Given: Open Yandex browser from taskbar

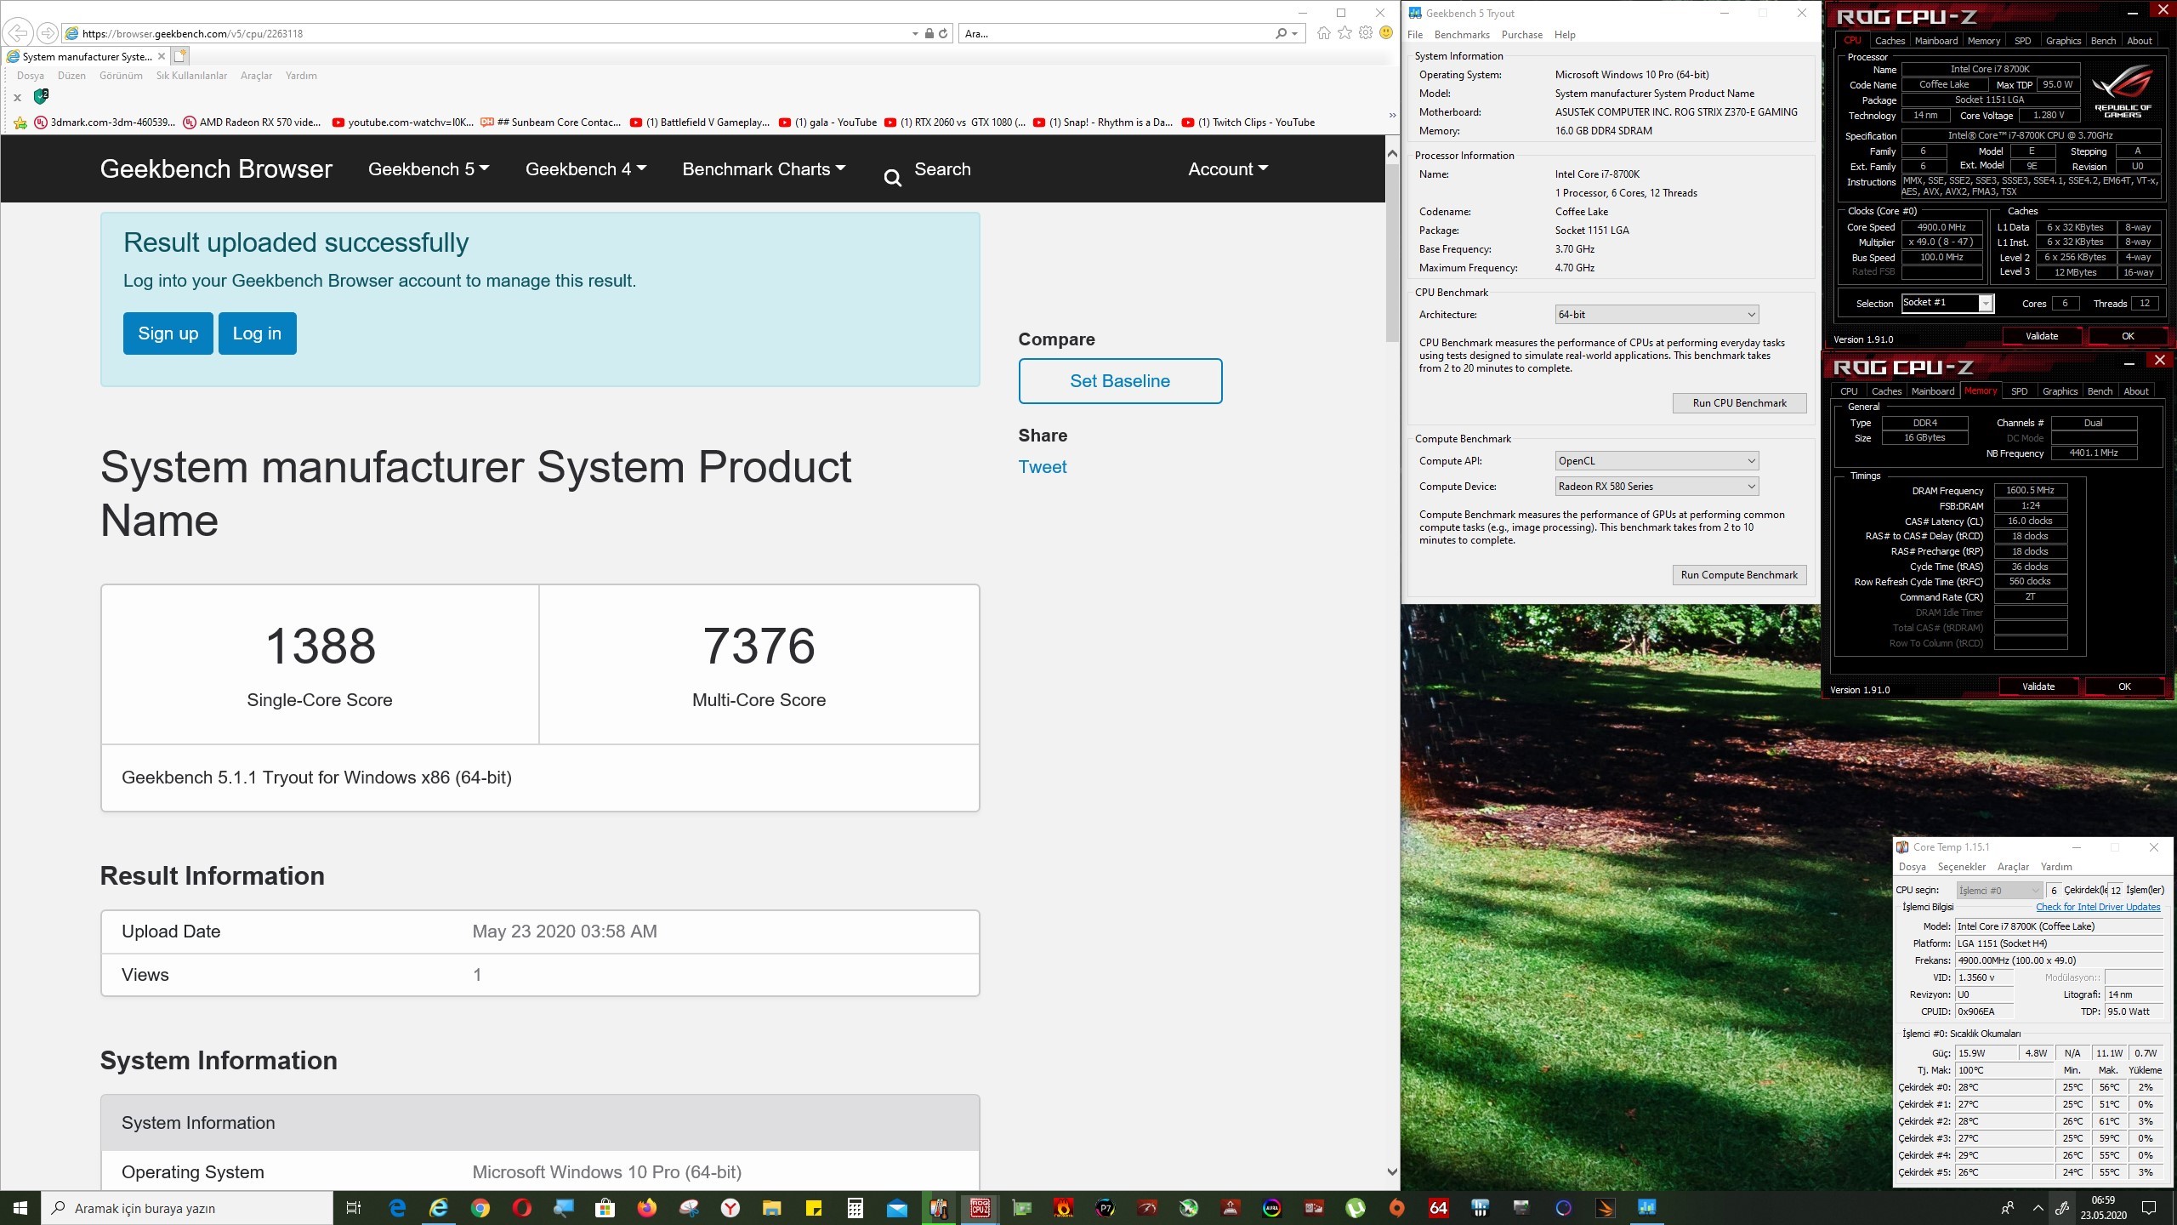Looking at the screenshot, I should [x=730, y=1208].
